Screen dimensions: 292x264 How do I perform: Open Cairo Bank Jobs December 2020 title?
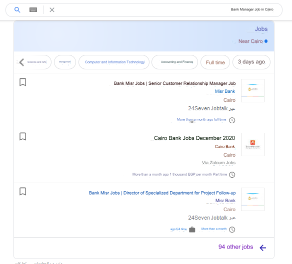pos(194,138)
